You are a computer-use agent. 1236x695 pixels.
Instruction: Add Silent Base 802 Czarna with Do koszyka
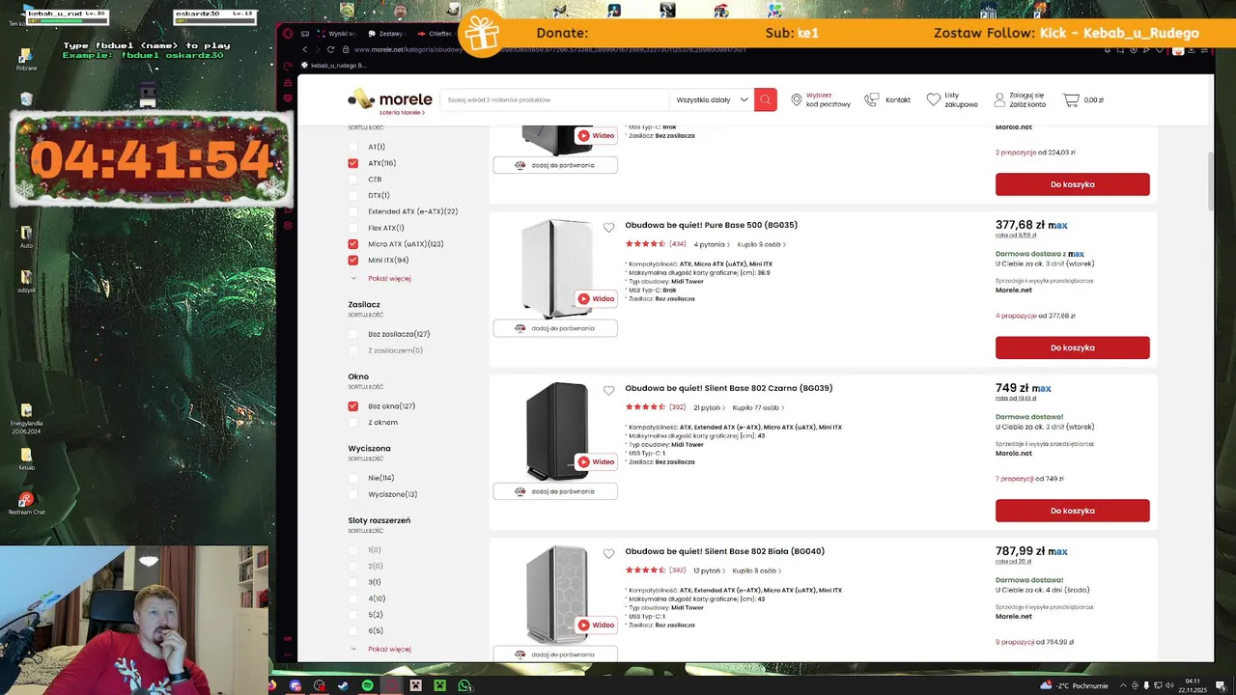[1072, 511]
